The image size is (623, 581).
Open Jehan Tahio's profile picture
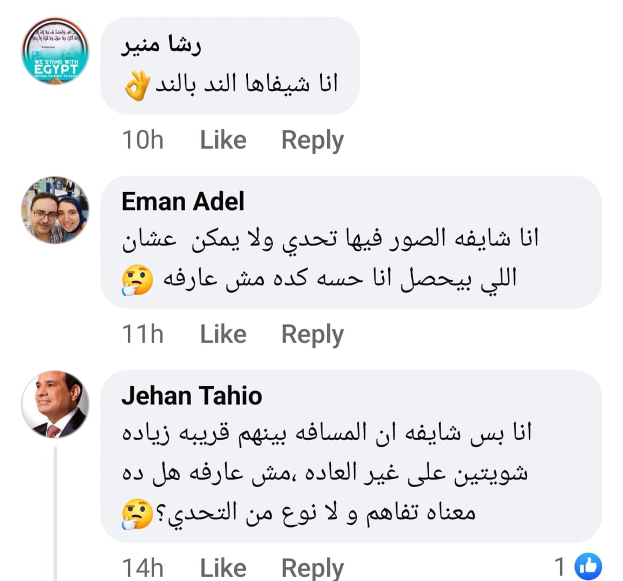[55, 405]
